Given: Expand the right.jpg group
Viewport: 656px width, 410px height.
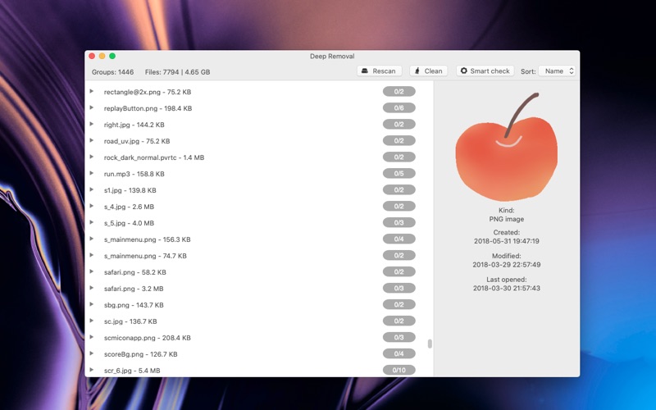Looking at the screenshot, I should coord(92,124).
